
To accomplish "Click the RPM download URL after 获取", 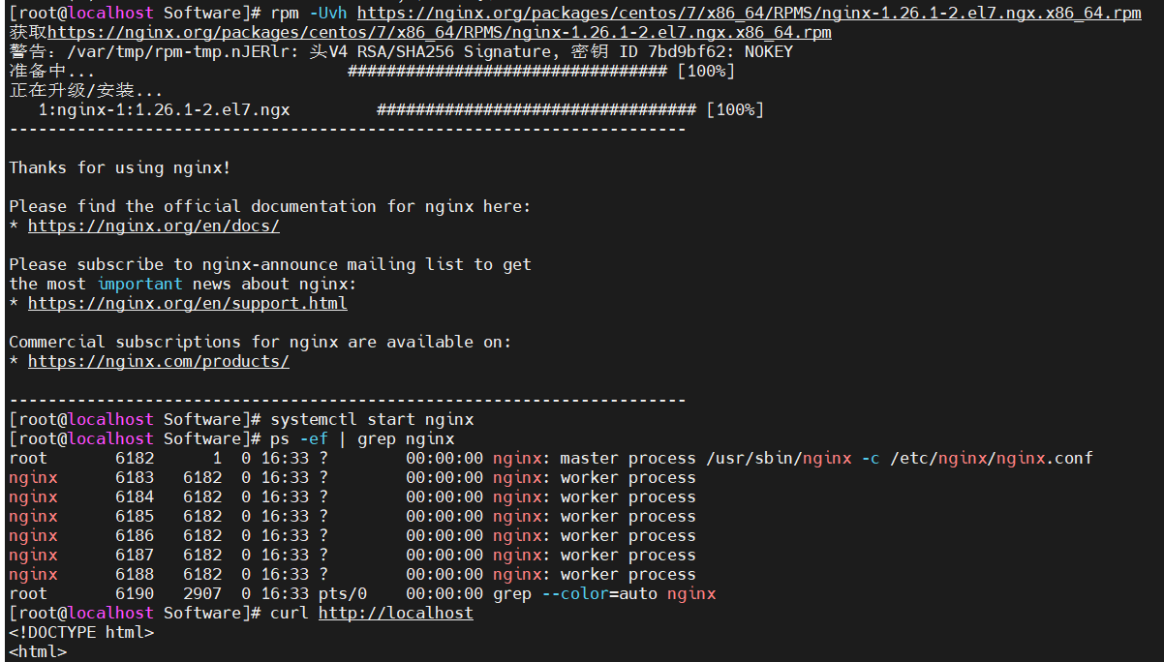I will 440,33.
